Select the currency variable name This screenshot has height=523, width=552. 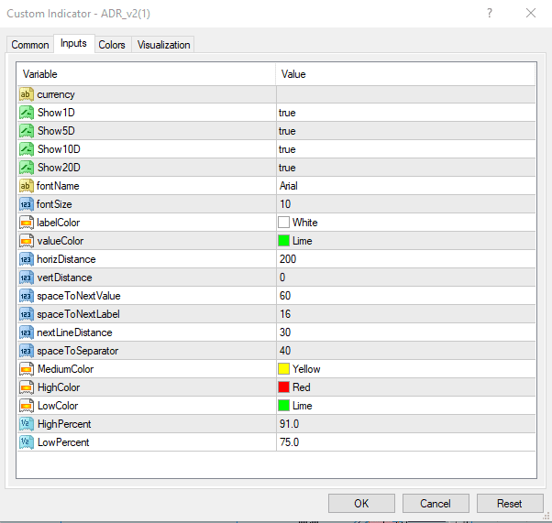click(x=56, y=94)
